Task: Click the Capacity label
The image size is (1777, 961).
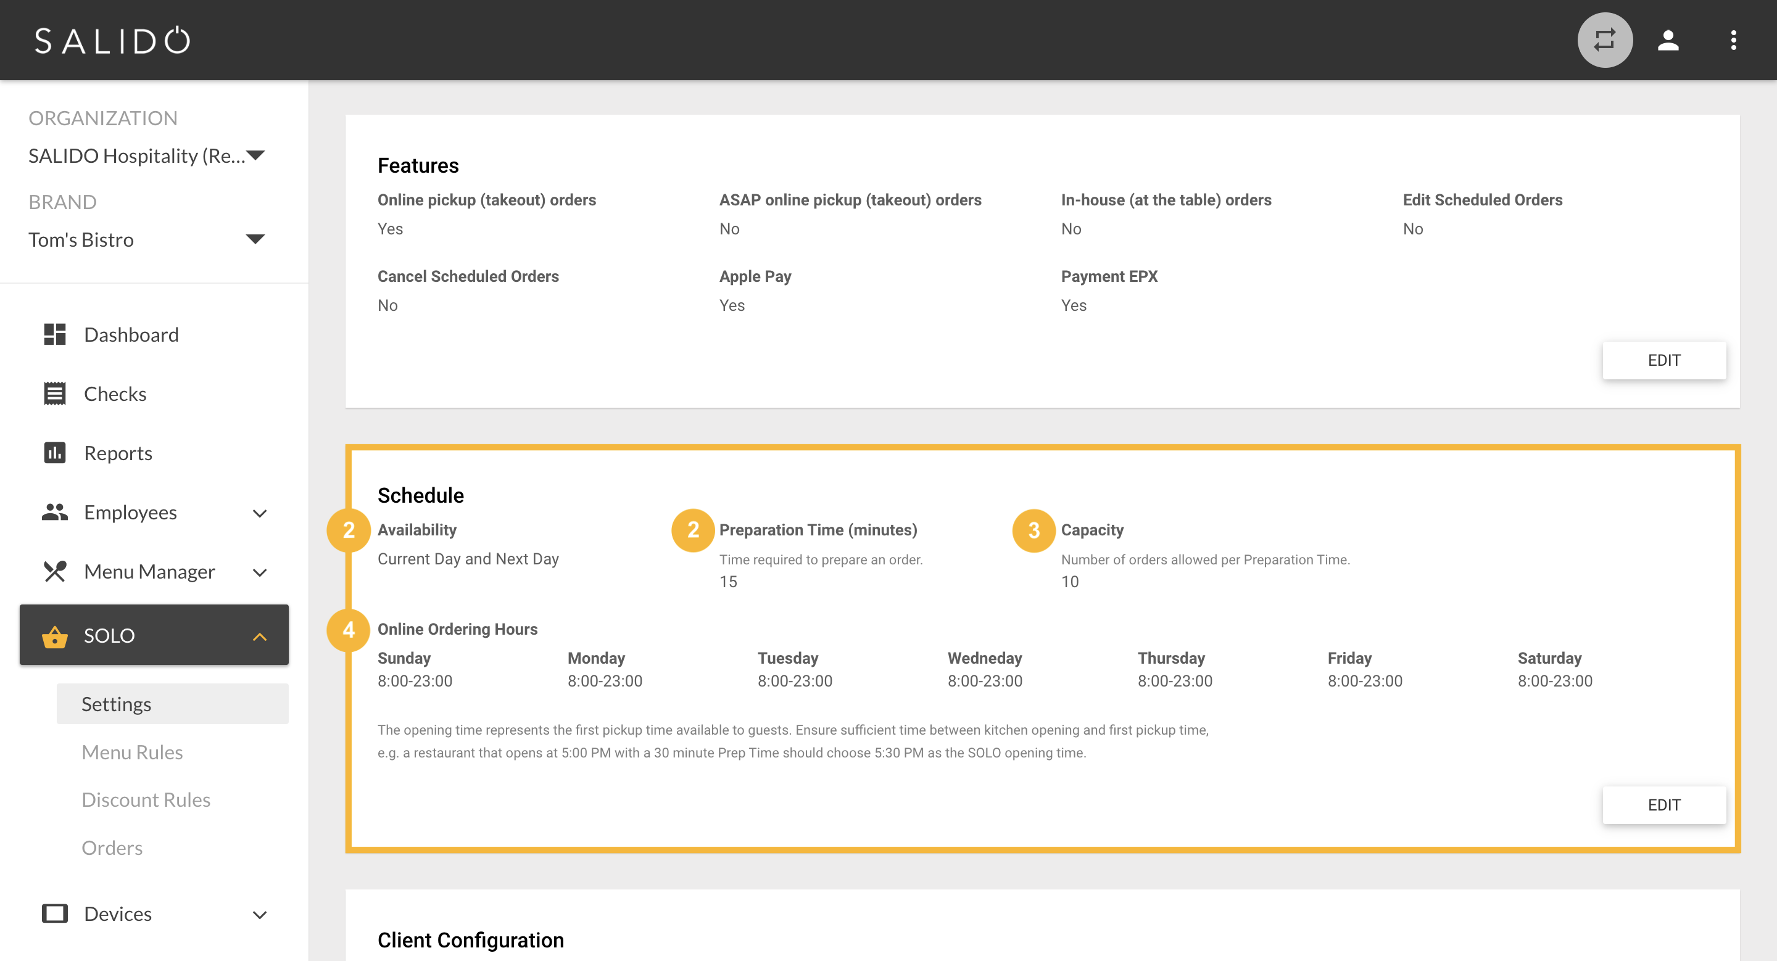Action: coord(1092,530)
